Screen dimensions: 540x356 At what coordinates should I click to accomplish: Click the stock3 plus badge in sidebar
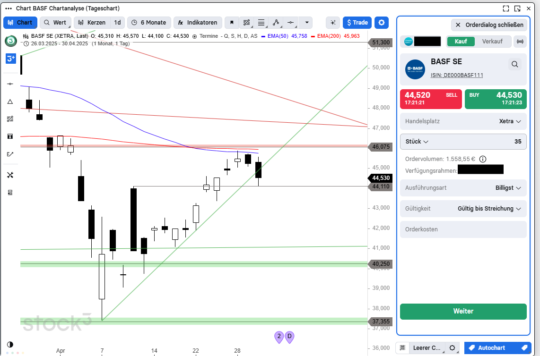point(11,59)
